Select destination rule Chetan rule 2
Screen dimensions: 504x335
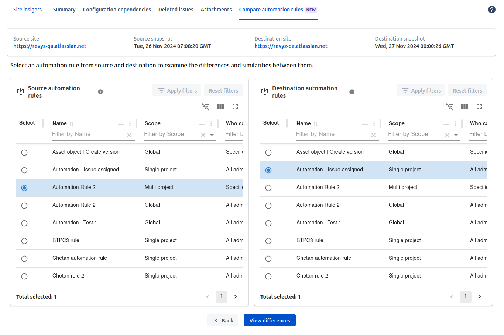click(268, 276)
